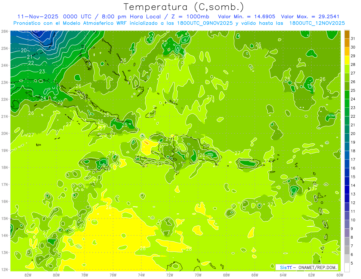Viewport: 361px width, 279px height.
Task: Click the "17N" latitude axis label
Action: [x=4, y=184]
